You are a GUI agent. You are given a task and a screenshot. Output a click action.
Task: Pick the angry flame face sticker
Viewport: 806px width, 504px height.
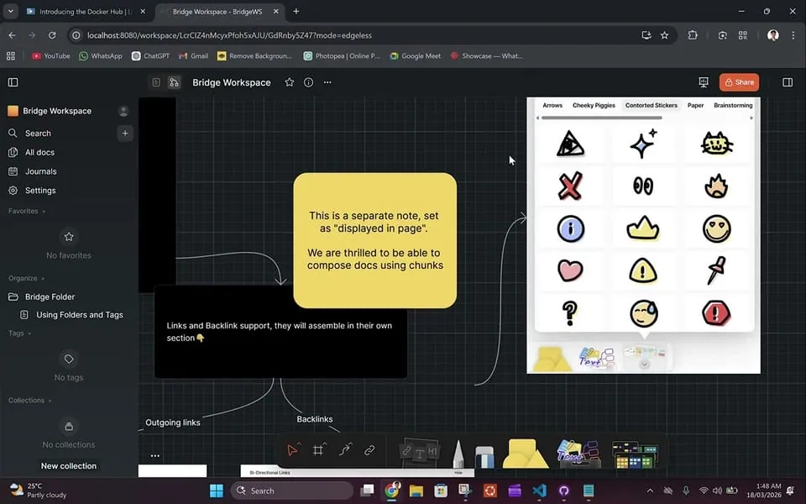[x=716, y=186]
